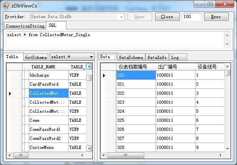Select the cell with value 320
The width and height of the screenshot is (237, 165).
(136, 75)
